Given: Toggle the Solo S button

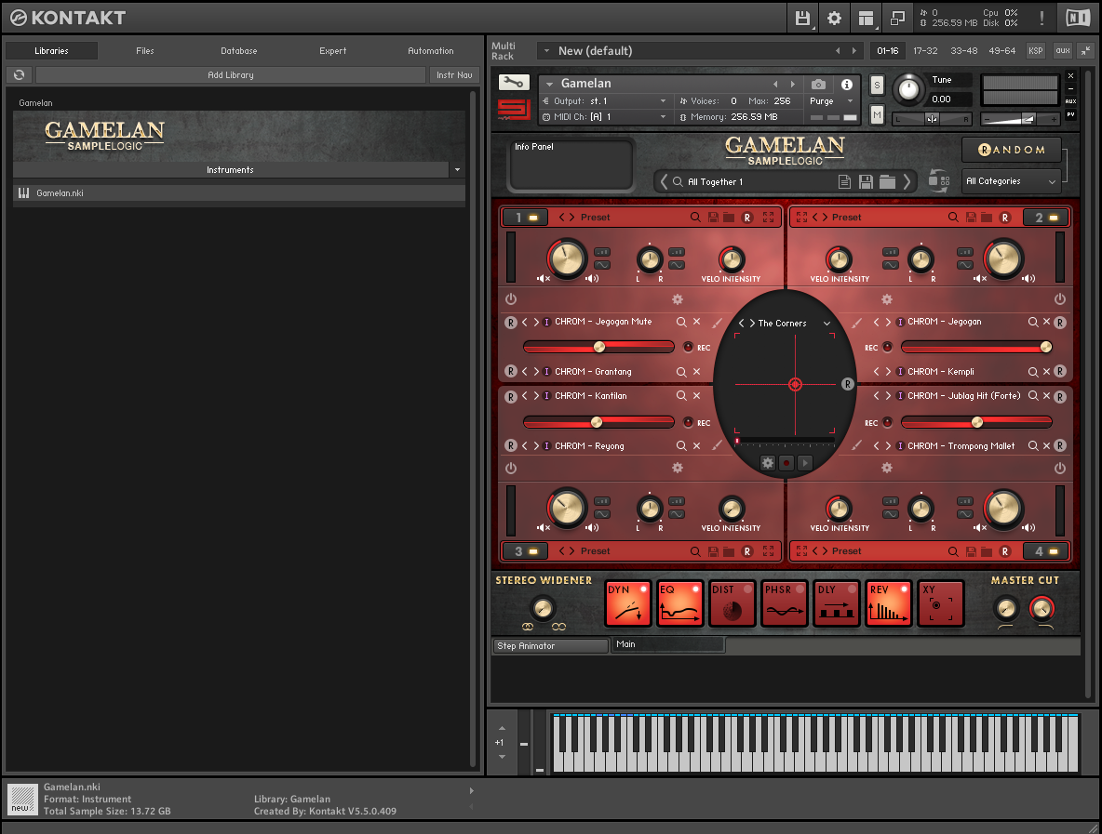Looking at the screenshot, I should click(x=877, y=85).
